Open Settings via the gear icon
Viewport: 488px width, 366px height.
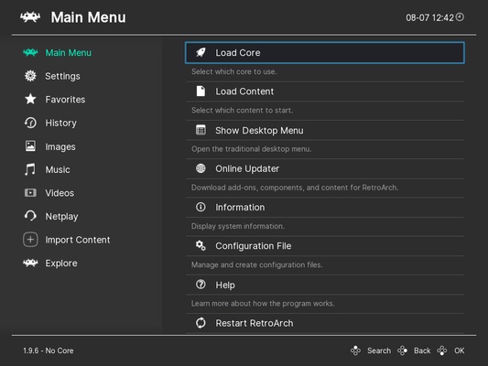(30, 76)
